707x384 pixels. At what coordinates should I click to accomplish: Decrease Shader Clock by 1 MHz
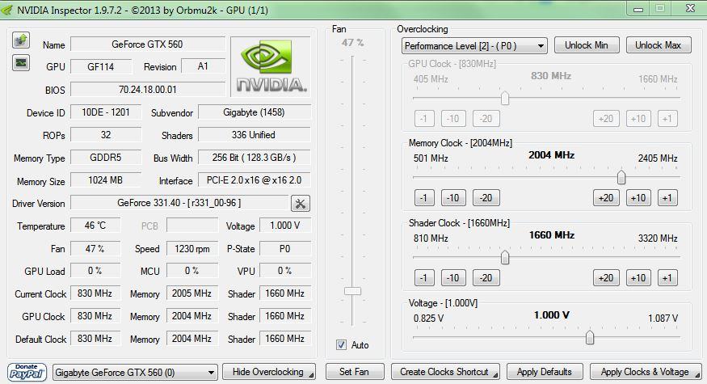424,277
